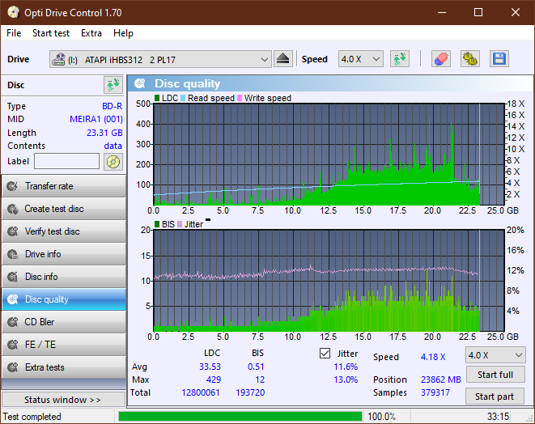Click the LDC total value 12800061

point(201,392)
